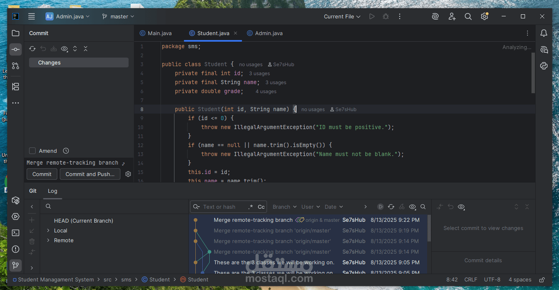Viewport: 559px width, 290px height.
Task: Click the Commit button
Action: click(42, 174)
